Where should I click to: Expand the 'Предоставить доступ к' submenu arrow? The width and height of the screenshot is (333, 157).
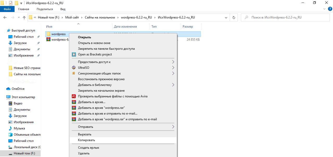click(173, 62)
